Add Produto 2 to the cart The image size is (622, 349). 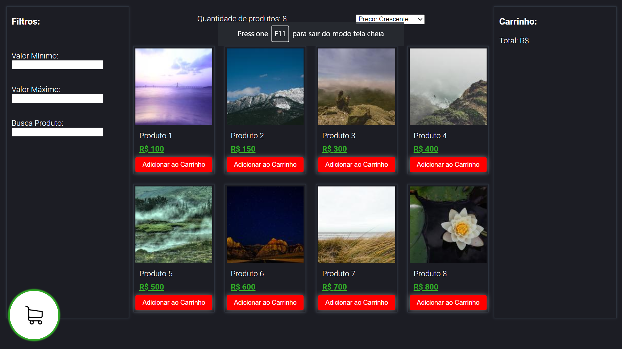point(265,164)
